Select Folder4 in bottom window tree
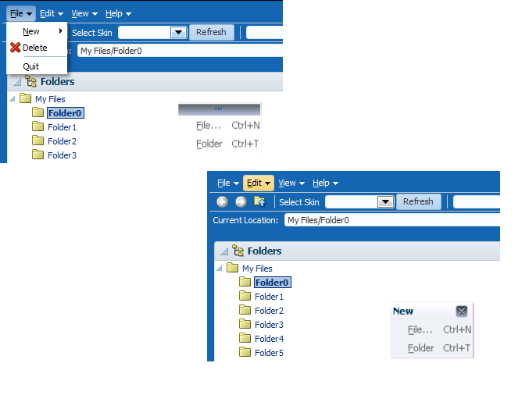The width and height of the screenshot is (529, 395). [270, 339]
